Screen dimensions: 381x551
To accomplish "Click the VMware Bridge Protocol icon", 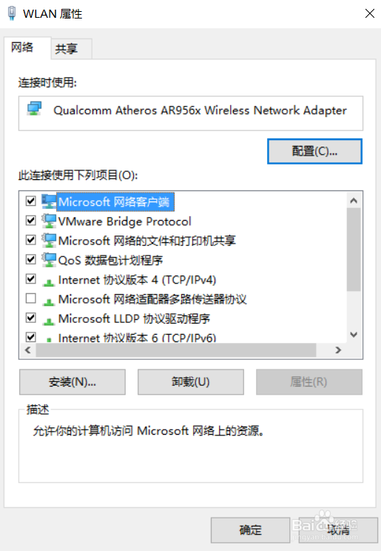I will (x=49, y=221).
